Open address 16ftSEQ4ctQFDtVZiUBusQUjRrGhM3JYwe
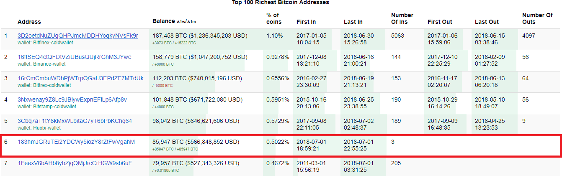Image resolution: width=562 pixels, height=176 pixels. pos(74,57)
